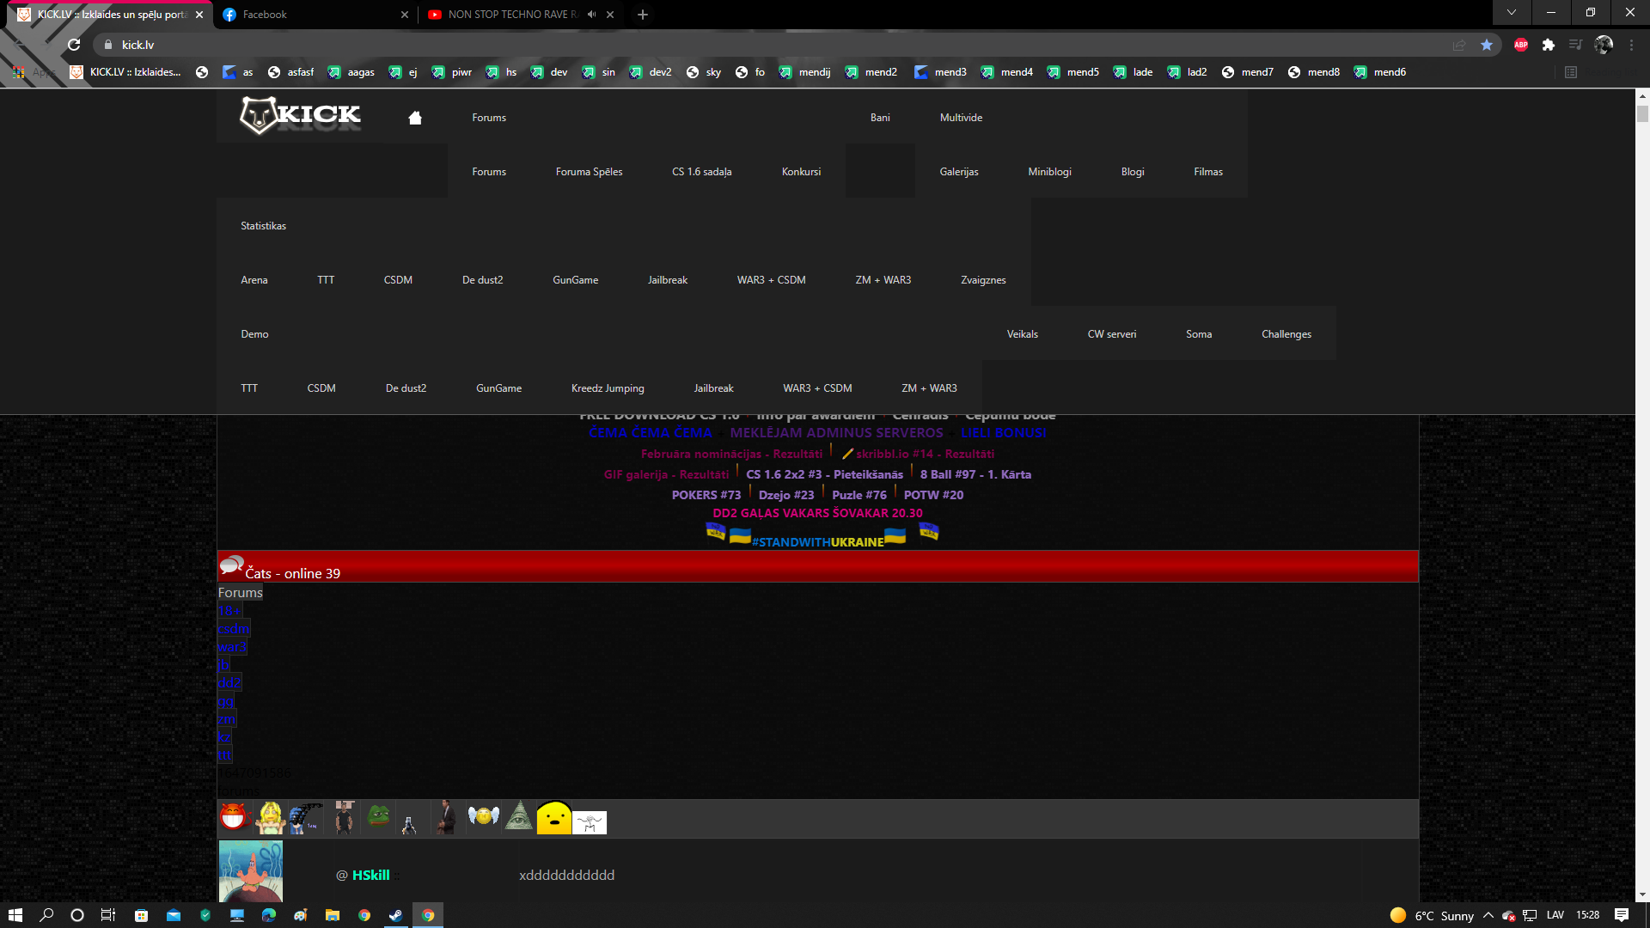Open the CS 1.6 sadaļa menu item
Image resolution: width=1650 pixels, height=928 pixels.
[x=702, y=172]
